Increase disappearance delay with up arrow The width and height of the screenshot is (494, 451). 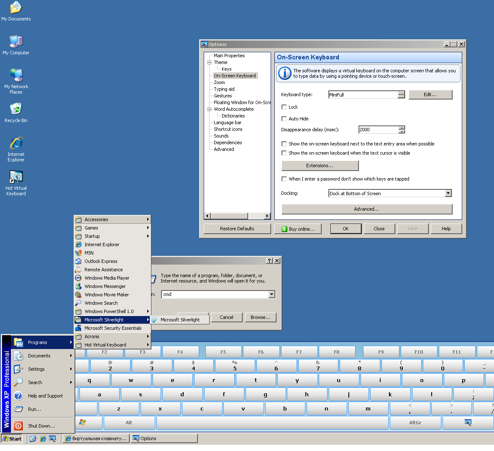402,128
